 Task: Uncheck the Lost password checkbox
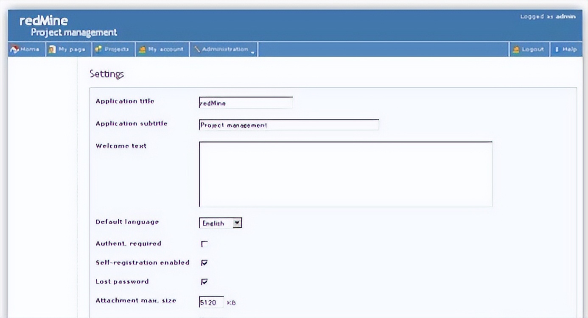(x=204, y=282)
